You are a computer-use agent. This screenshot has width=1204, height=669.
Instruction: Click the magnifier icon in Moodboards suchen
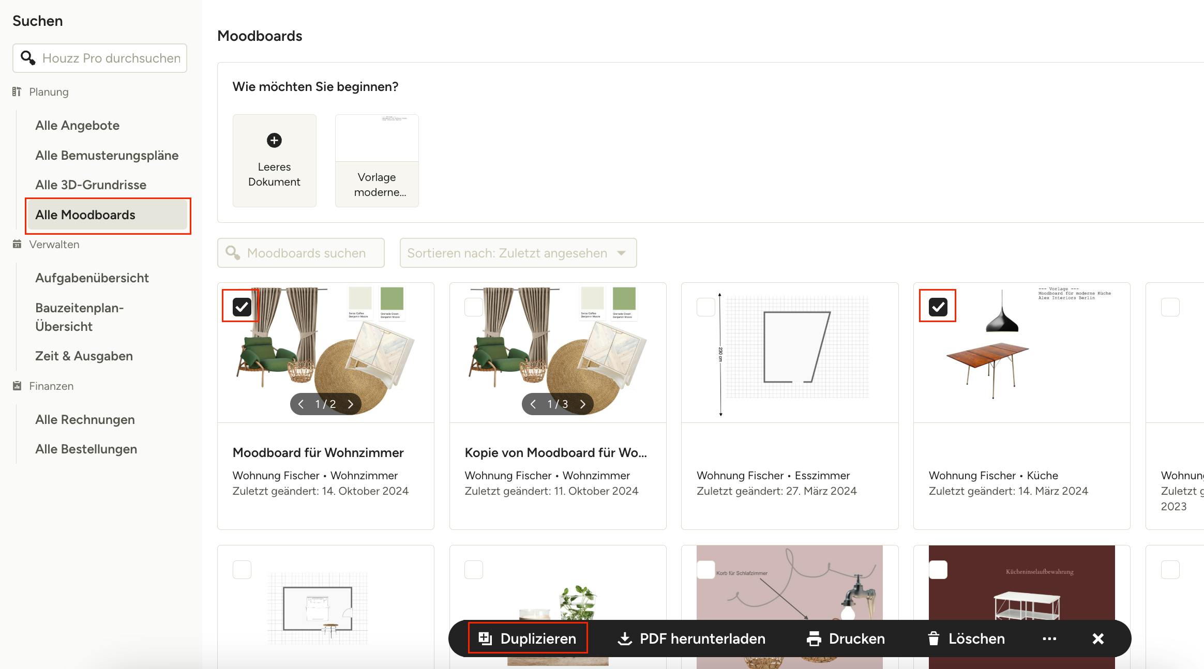pos(233,253)
